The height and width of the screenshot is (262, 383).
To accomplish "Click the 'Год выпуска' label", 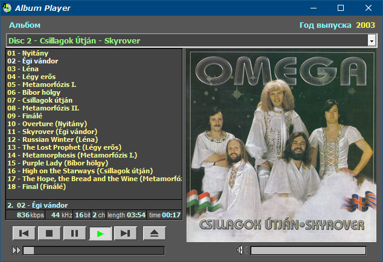I will click(x=326, y=25).
